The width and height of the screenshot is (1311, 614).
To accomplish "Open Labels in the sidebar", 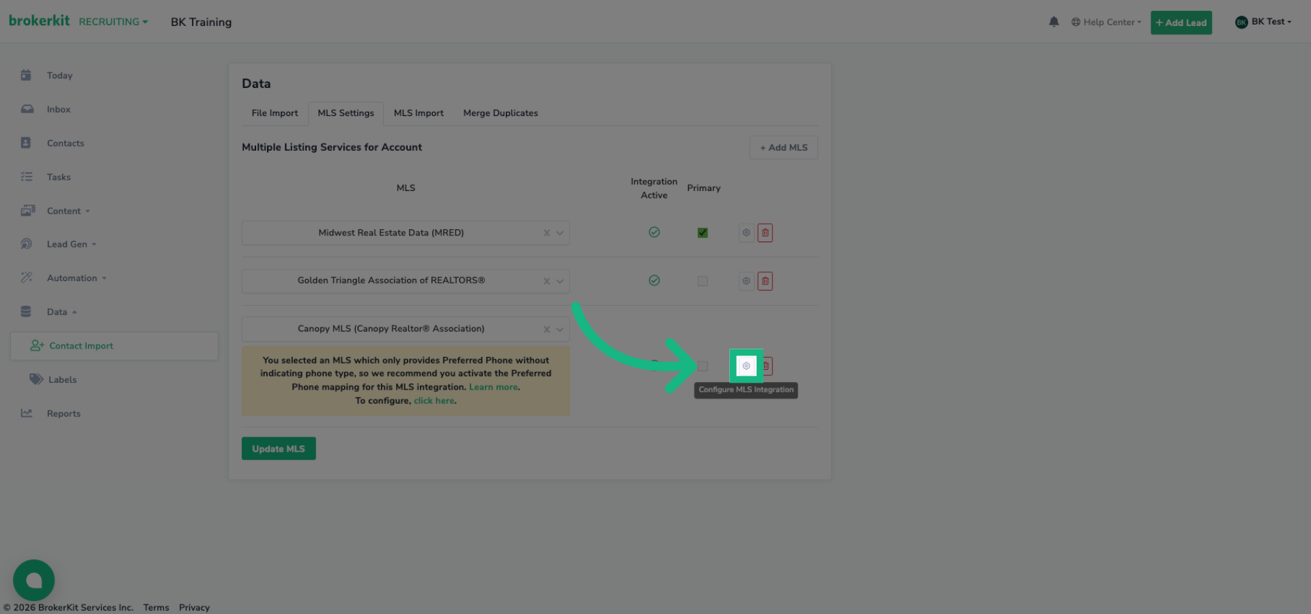I will pos(62,379).
